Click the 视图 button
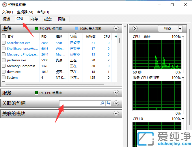The width and height of the screenshot is (192, 147). (168, 29)
